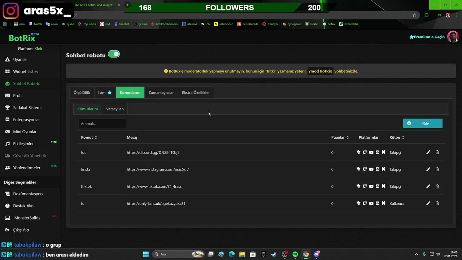Open the 7tv bookmark
This screenshot has height=260, width=462.
206,24
